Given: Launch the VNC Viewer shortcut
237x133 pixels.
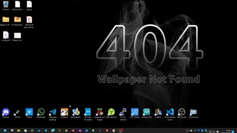Looking at the screenshot, I should pos(135,113).
